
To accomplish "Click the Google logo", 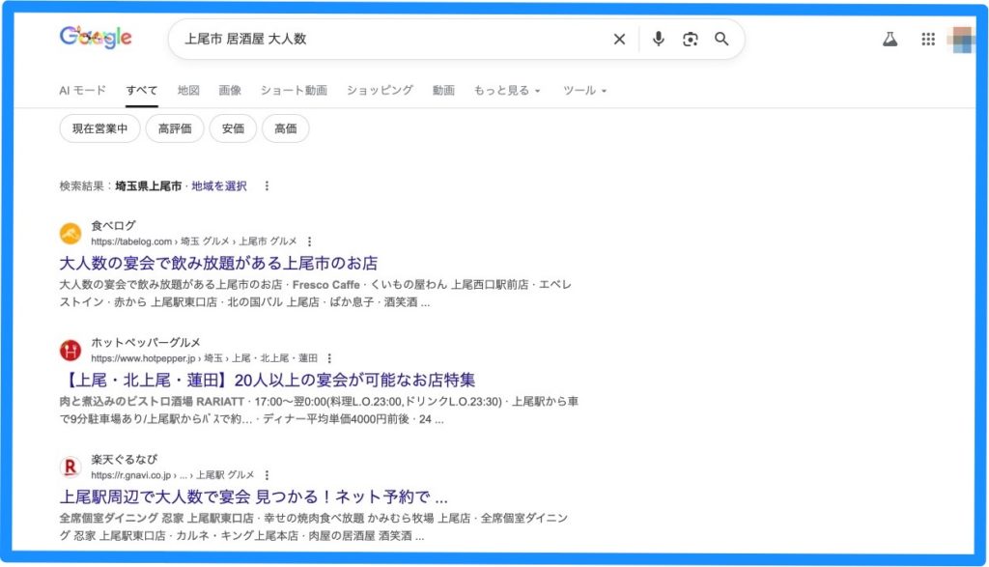I will coord(96,39).
